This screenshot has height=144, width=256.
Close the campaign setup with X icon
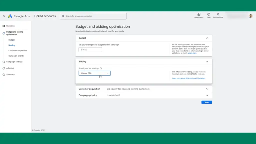coord(4,16)
